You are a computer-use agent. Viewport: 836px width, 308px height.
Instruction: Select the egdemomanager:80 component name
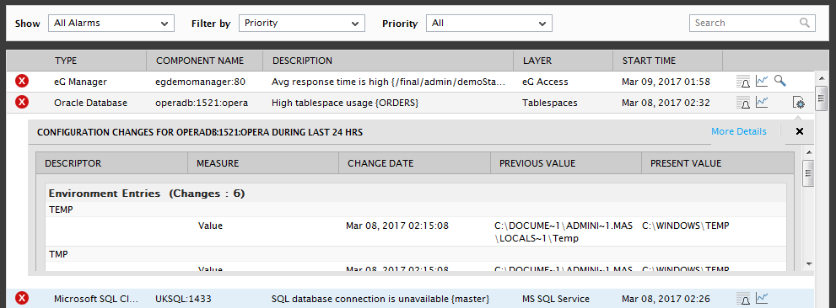pos(201,82)
